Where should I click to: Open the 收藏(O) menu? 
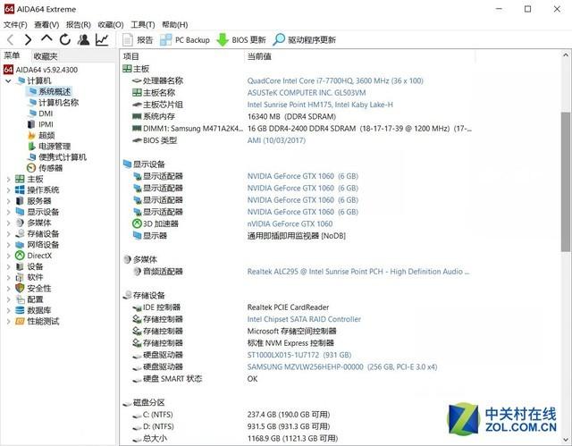click(x=111, y=25)
